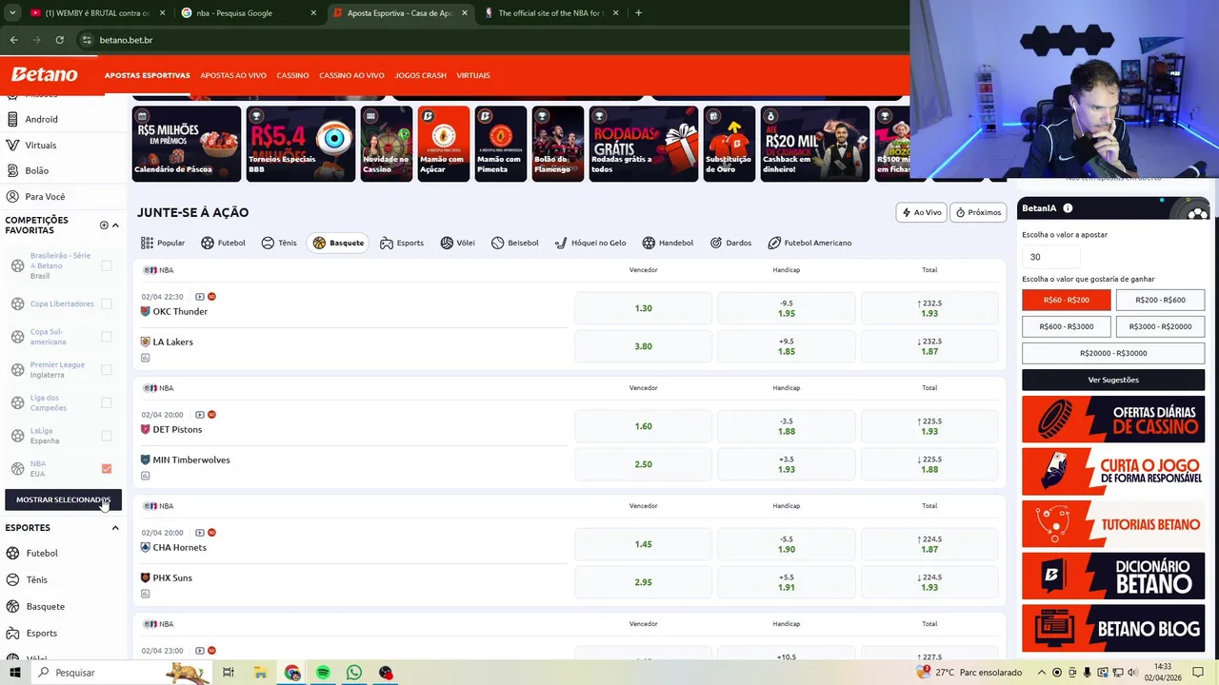Select R$200 - R$600 winnings range
Image resolution: width=1219 pixels, height=685 pixels.
coord(1160,300)
